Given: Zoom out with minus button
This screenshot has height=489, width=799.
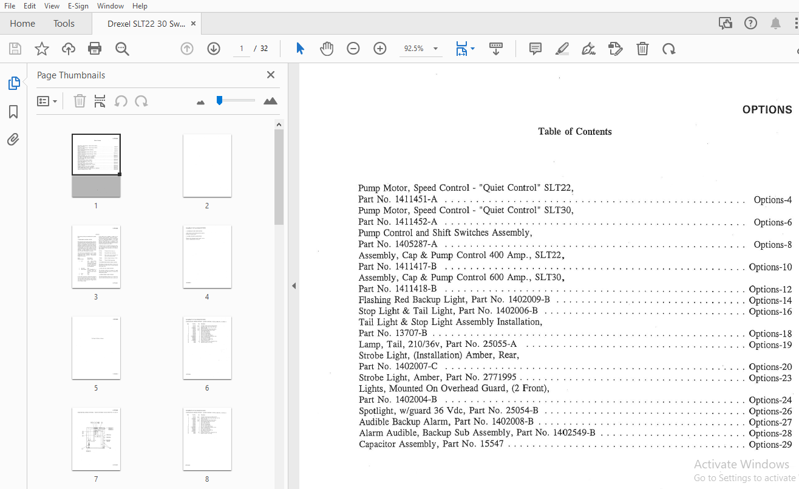Looking at the screenshot, I should tap(353, 49).
